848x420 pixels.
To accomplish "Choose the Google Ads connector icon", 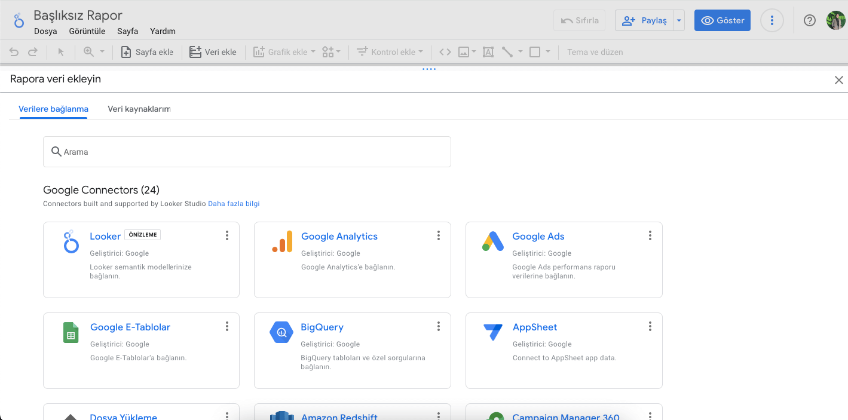I will [x=493, y=241].
